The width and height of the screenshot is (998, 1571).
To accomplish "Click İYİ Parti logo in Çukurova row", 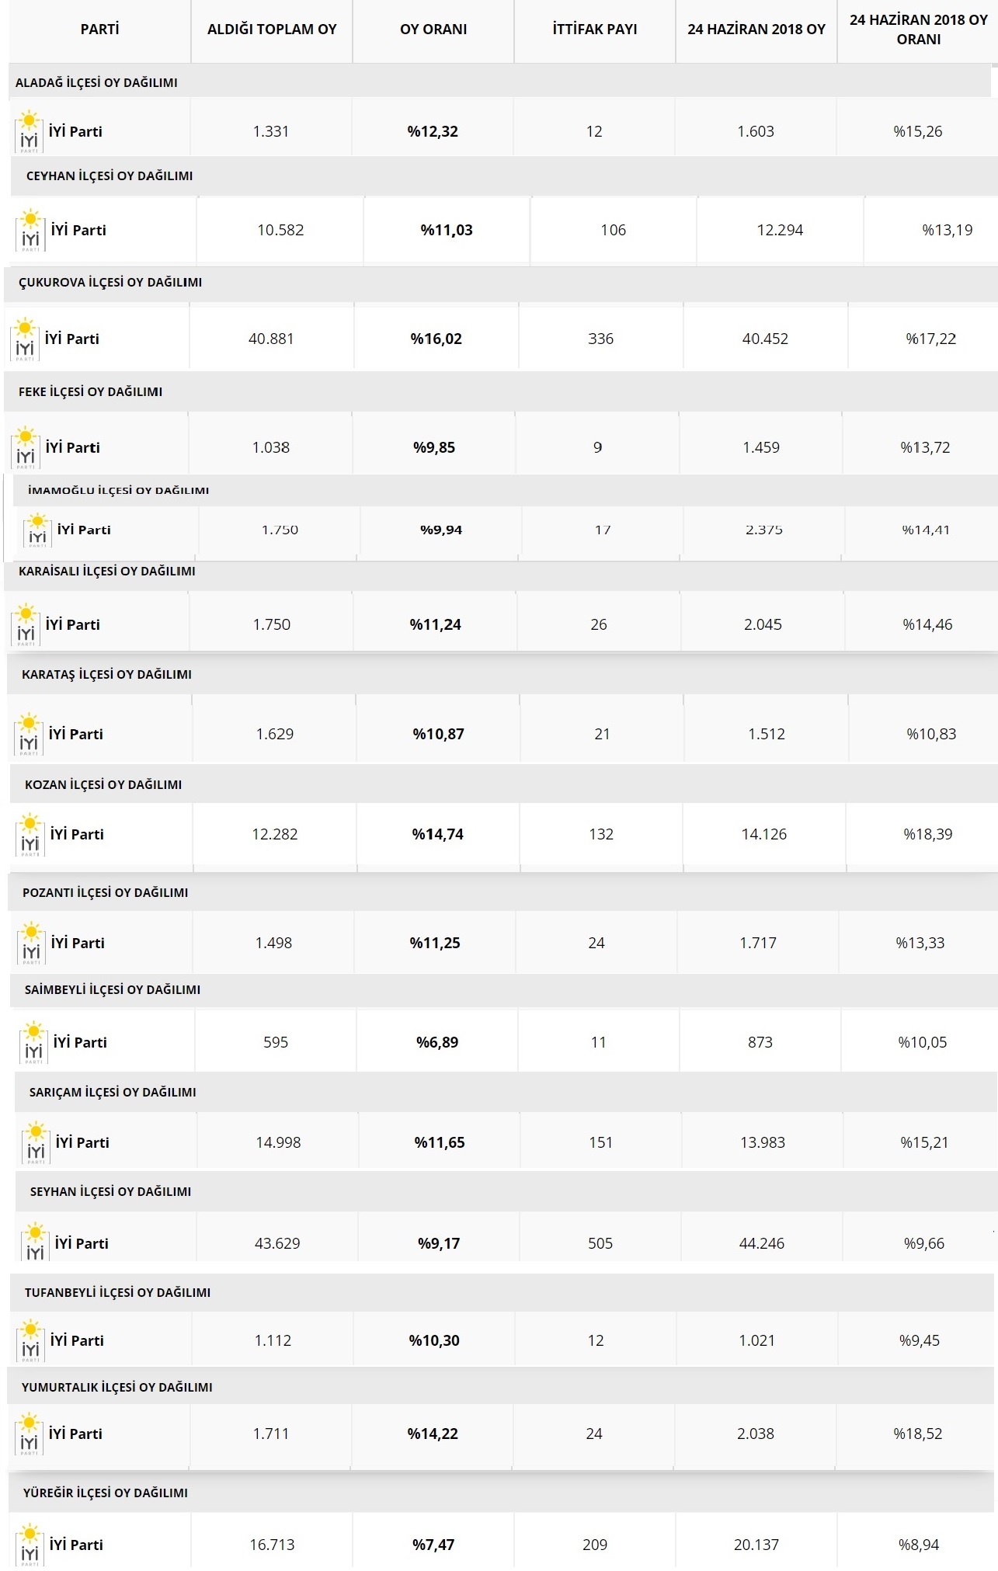I will (x=25, y=339).
